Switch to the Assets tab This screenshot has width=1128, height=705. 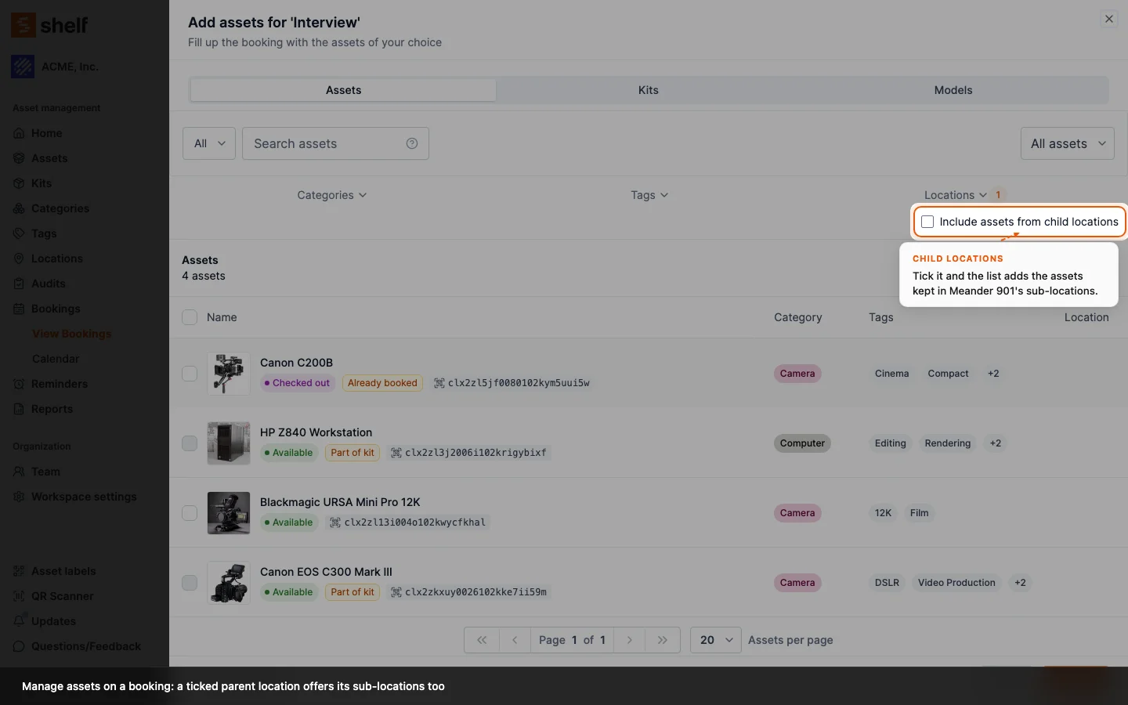pos(343,90)
